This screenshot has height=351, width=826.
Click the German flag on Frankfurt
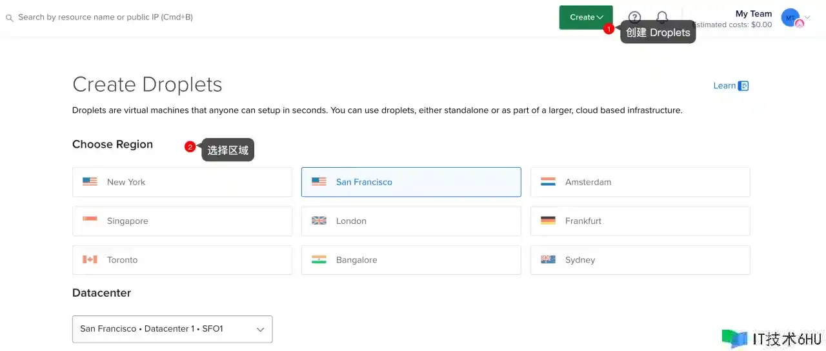point(548,221)
